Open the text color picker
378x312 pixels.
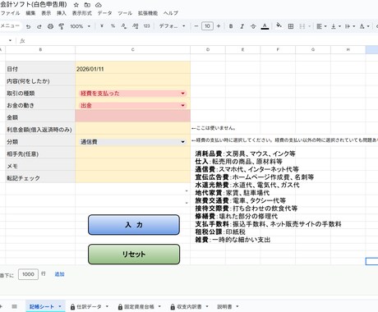click(265, 26)
